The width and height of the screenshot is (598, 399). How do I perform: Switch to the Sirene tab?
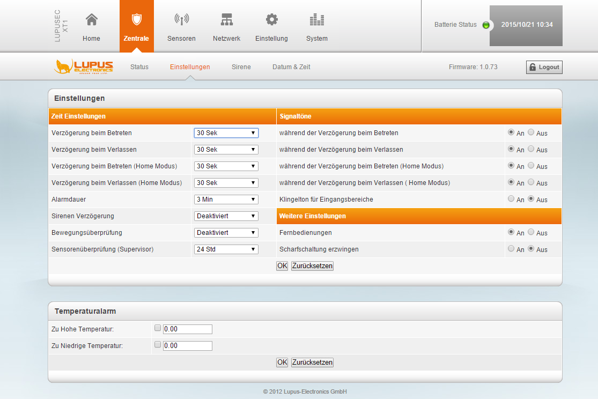click(x=241, y=67)
